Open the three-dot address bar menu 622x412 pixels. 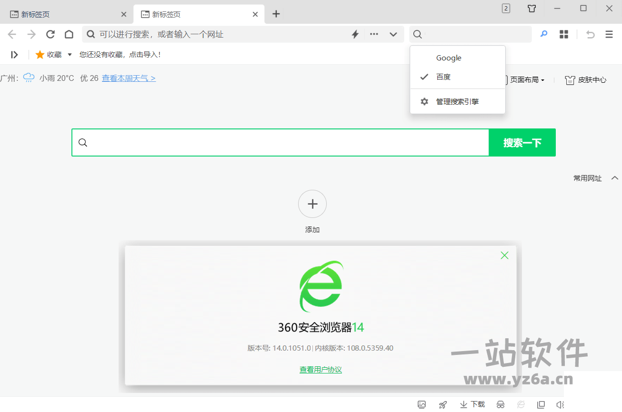374,34
